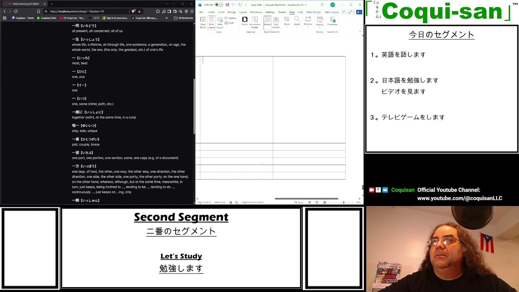Open the browser extensions puzzle icon
This screenshot has width=519, height=292.
(x=158, y=11)
